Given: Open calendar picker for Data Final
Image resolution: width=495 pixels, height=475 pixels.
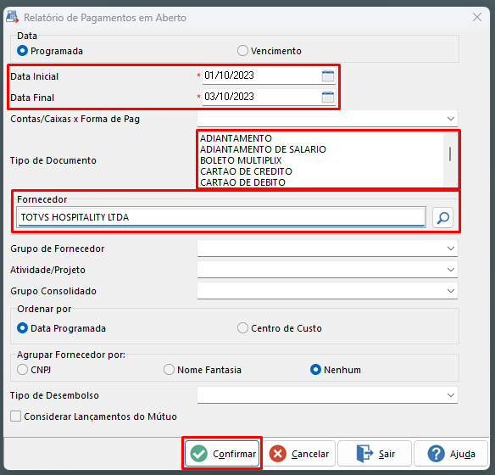Looking at the screenshot, I should click(328, 97).
